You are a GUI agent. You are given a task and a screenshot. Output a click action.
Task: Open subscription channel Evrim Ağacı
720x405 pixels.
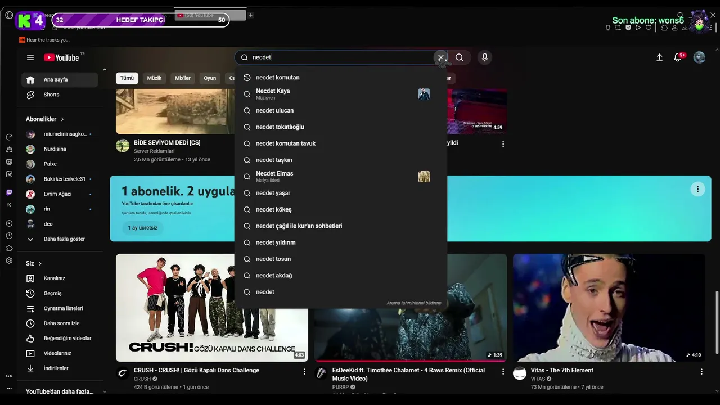(60, 194)
